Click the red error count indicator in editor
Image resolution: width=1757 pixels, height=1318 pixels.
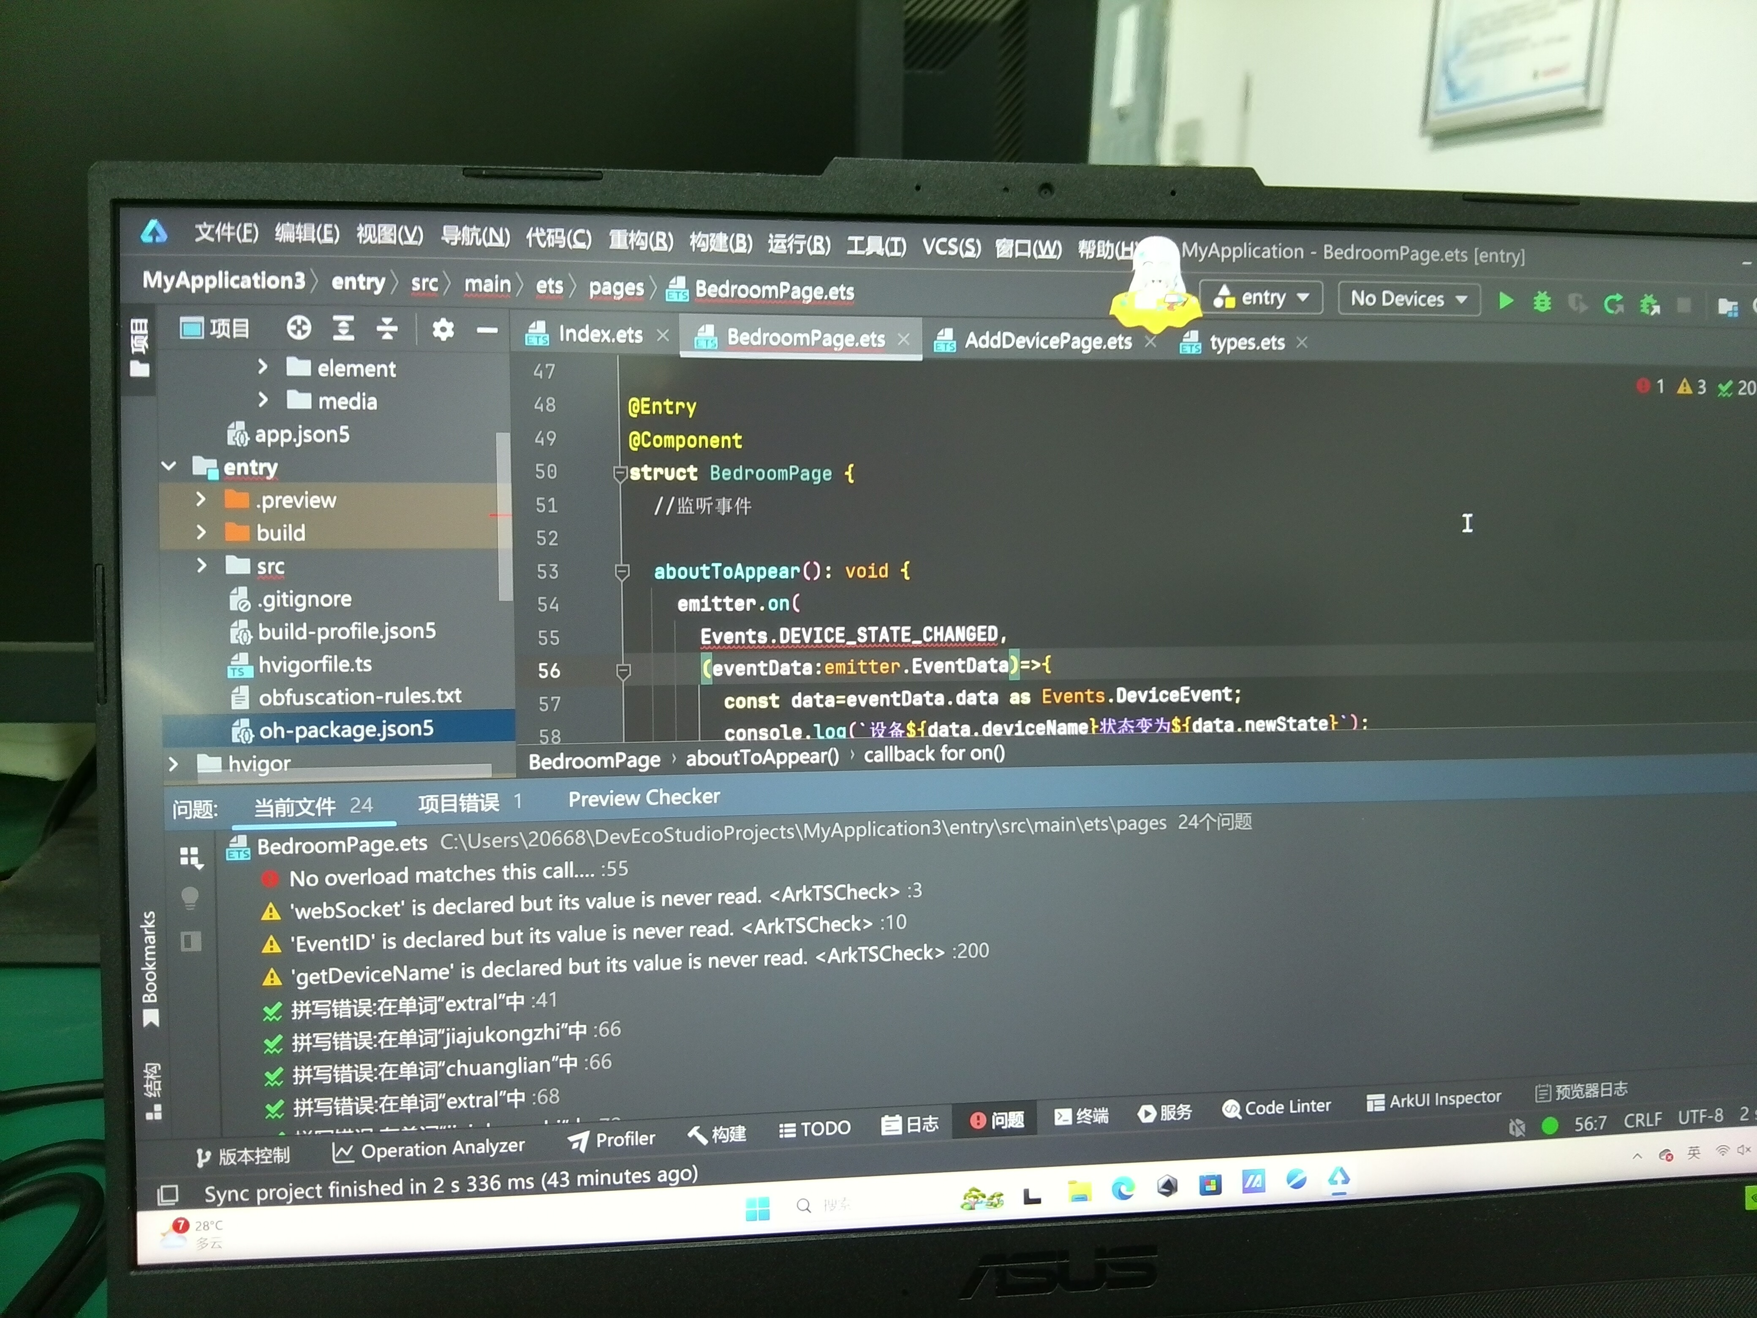pyautogui.click(x=1651, y=386)
